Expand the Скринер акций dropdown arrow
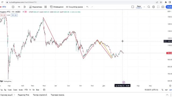The width and height of the screenshot is (172, 97). click(14, 95)
